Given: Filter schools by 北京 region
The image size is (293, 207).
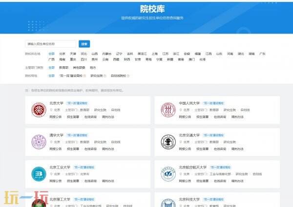Looking at the screenshot, I should point(62,54).
